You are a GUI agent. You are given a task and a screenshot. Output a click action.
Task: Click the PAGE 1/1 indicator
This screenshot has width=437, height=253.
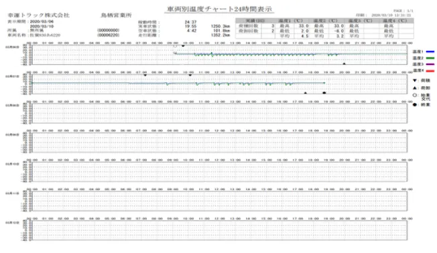point(403,11)
